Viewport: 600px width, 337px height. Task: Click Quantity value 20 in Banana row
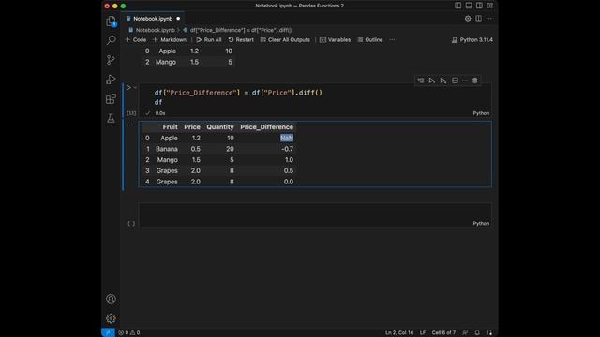pyautogui.click(x=230, y=149)
